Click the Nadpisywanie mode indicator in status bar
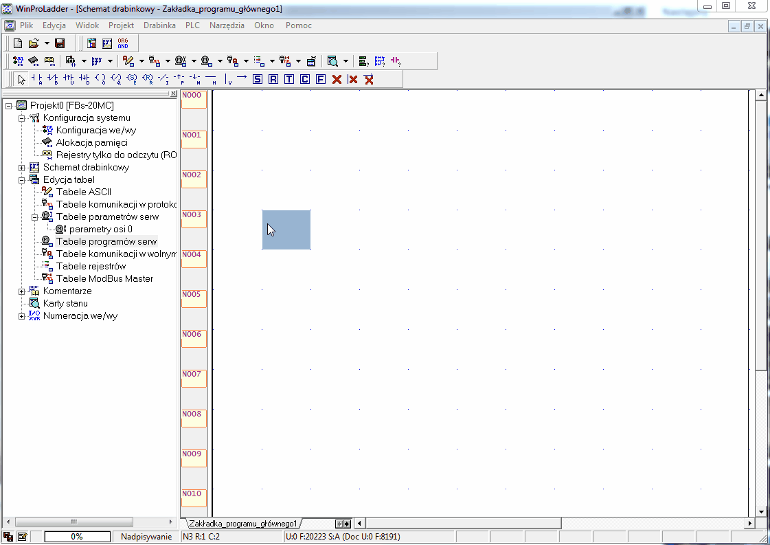The height and width of the screenshot is (545, 770). point(146,537)
